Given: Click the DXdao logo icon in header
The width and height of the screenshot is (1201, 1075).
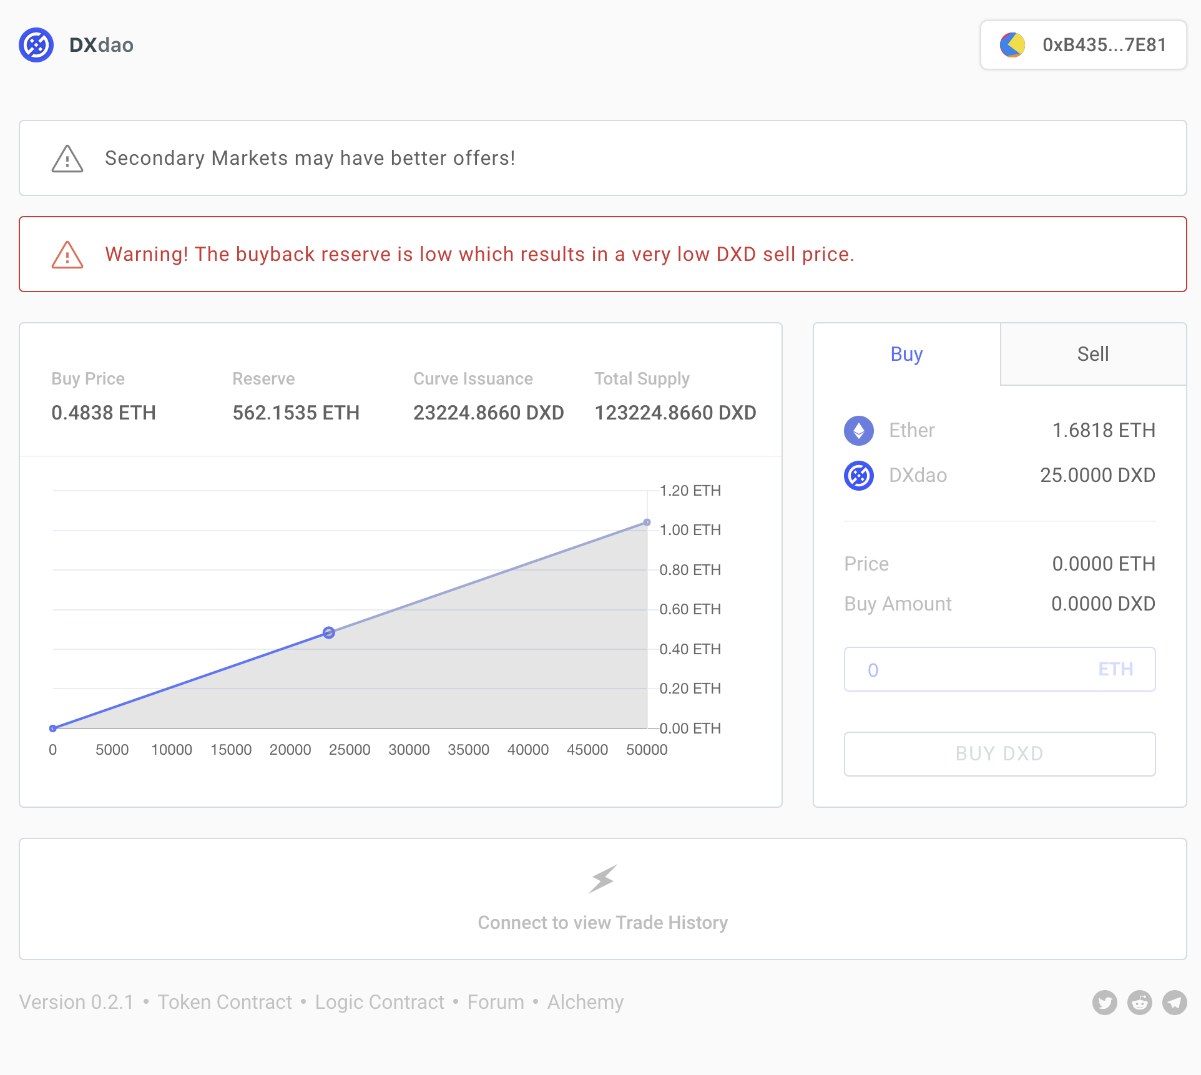Looking at the screenshot, I should pos(36,45).
